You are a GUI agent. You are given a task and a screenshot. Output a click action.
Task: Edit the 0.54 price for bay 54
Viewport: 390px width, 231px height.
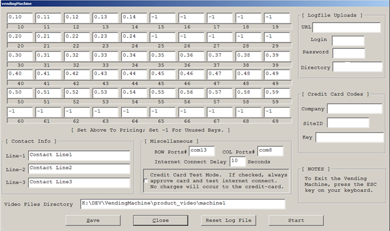134,93
